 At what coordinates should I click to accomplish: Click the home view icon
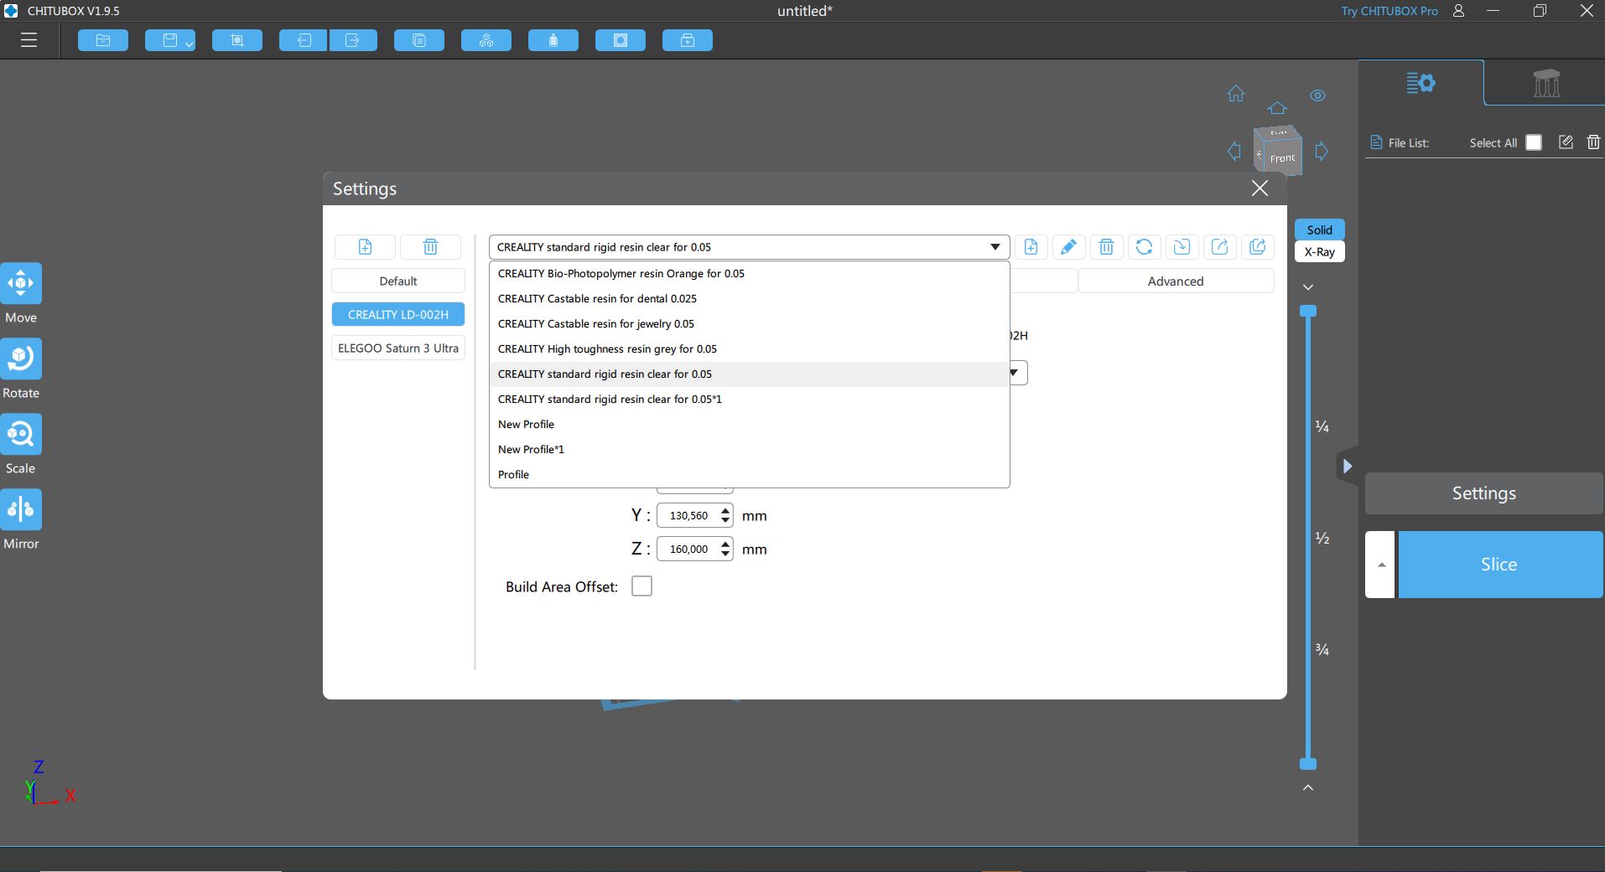tap(1236, 94)
